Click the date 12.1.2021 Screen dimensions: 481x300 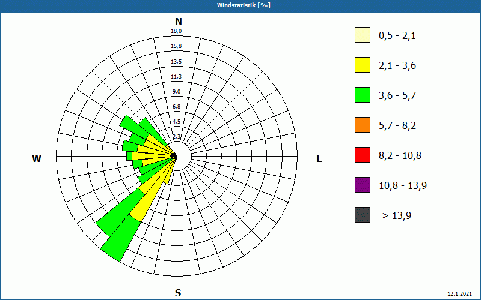(x=459, y=294)
